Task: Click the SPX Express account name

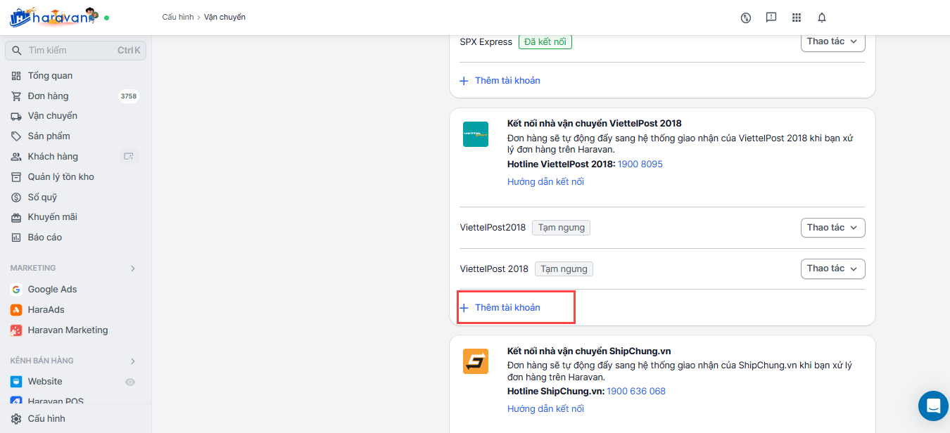Action: pos(486,42)
